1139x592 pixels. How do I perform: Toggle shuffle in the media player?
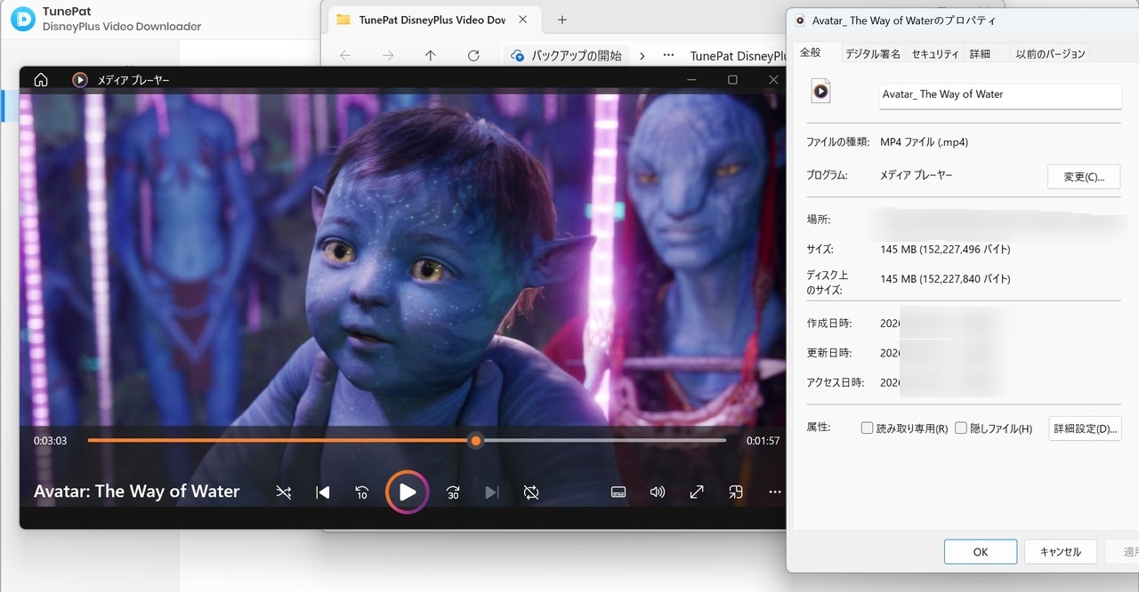click(x=284, y=492)
